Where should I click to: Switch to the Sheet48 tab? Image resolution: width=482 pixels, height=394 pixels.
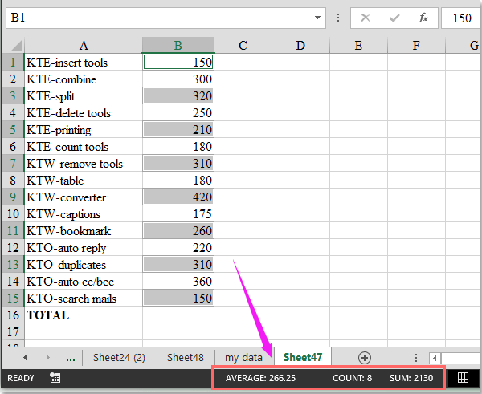point(185,357)
